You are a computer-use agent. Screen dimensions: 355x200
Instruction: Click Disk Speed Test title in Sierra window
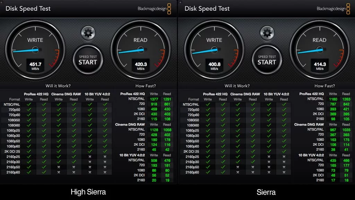click(207, 9)
